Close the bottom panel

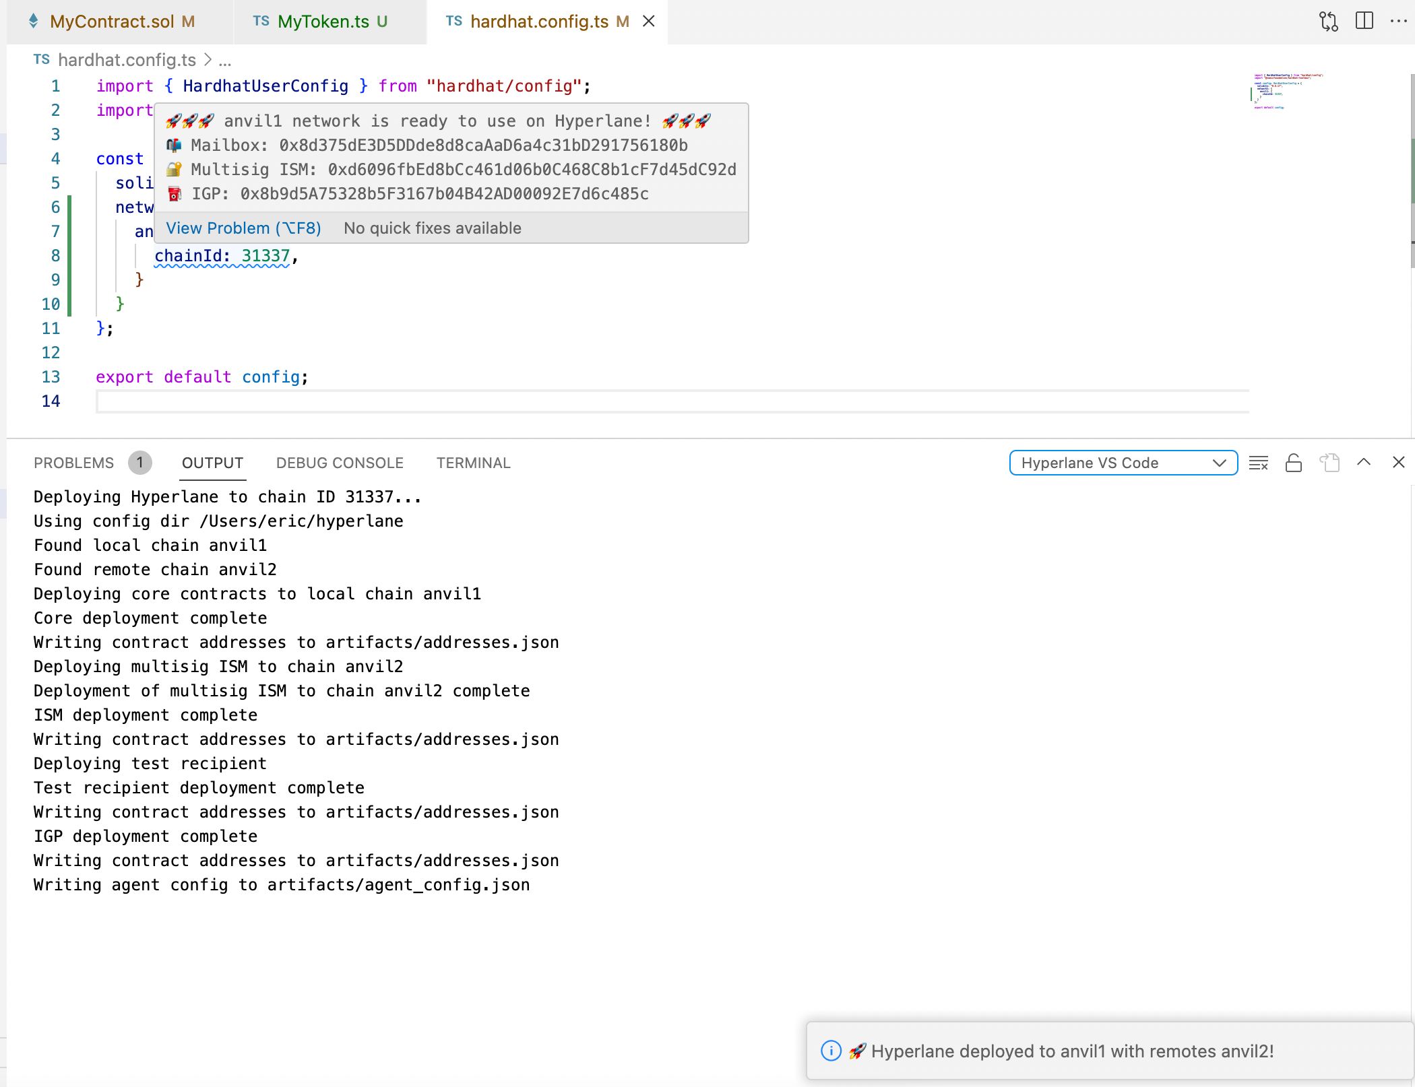1399,462
